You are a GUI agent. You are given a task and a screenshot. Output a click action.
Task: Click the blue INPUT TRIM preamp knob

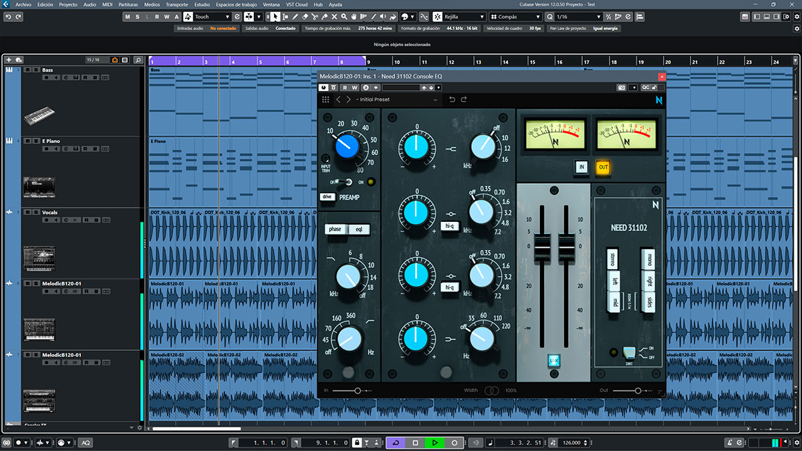tap(346, 146)
